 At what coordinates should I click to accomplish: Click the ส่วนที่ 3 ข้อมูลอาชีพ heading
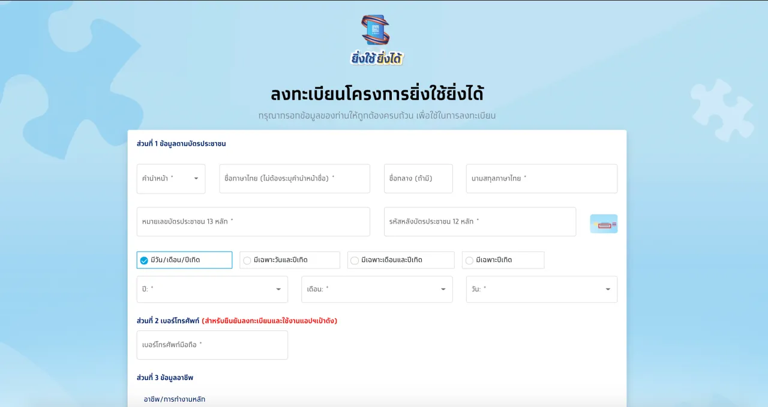tap(165, 378)
